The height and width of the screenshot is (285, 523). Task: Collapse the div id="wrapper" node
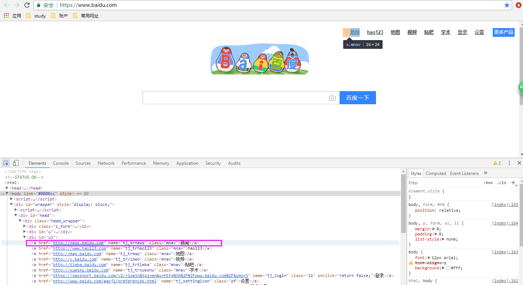11,204
